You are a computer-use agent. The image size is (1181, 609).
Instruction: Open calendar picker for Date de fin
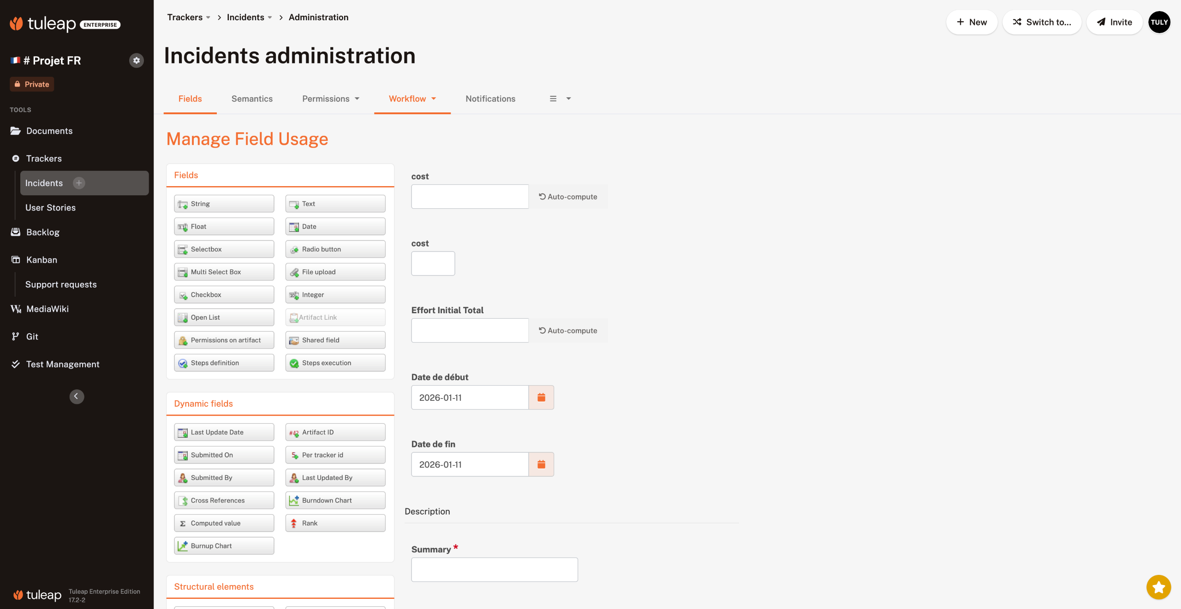541,464
